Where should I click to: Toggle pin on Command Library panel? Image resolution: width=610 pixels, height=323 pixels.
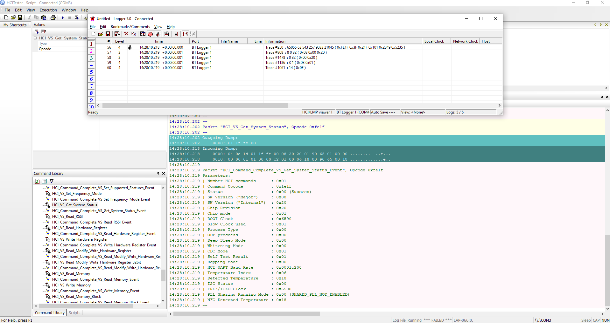coord(158,174)
